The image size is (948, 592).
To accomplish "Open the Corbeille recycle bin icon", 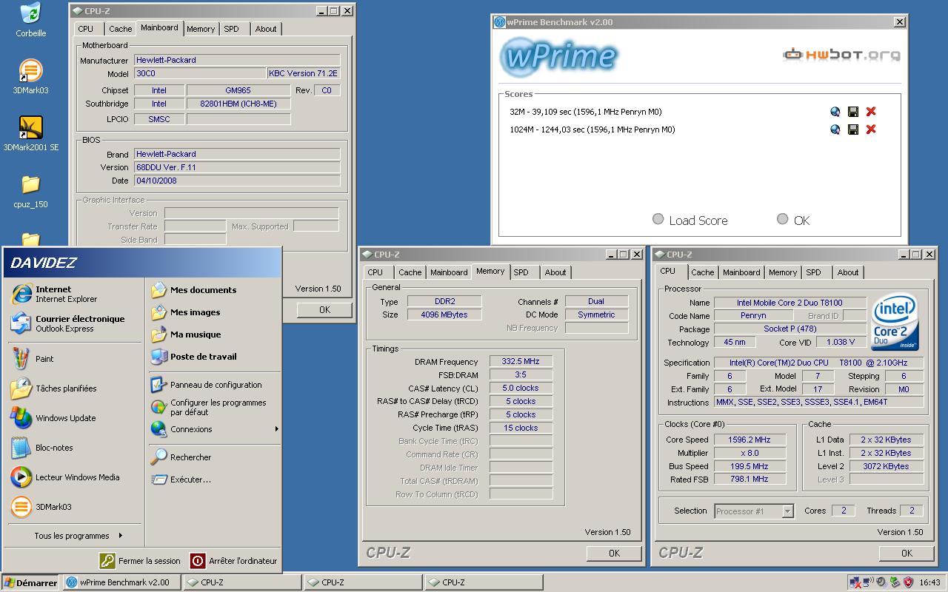I will pos(30,20).
